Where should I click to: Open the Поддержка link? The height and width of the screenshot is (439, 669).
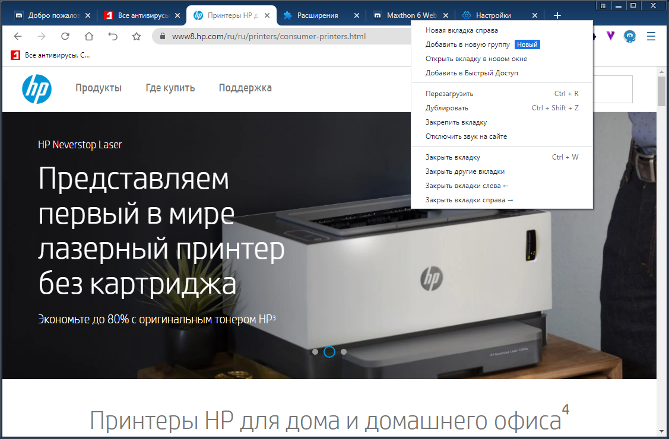[x=245, y=88]
